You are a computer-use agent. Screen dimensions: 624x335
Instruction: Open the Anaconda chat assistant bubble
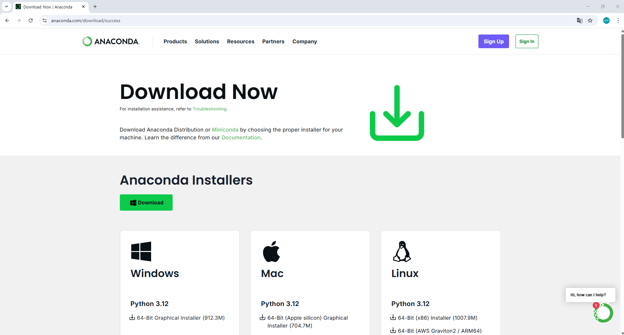603,313
